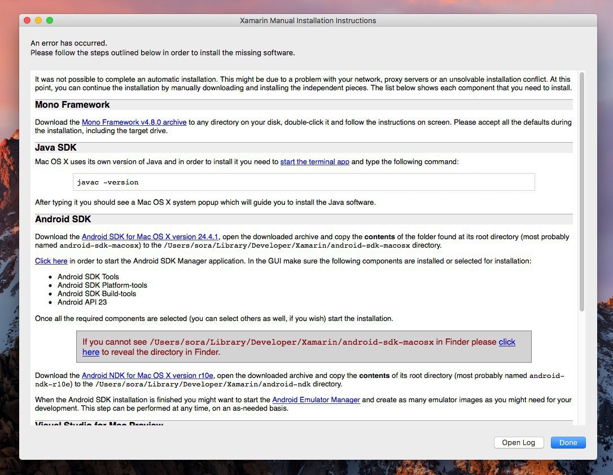Click the red-box link to reveal directory in Finder

click(506, 342)
